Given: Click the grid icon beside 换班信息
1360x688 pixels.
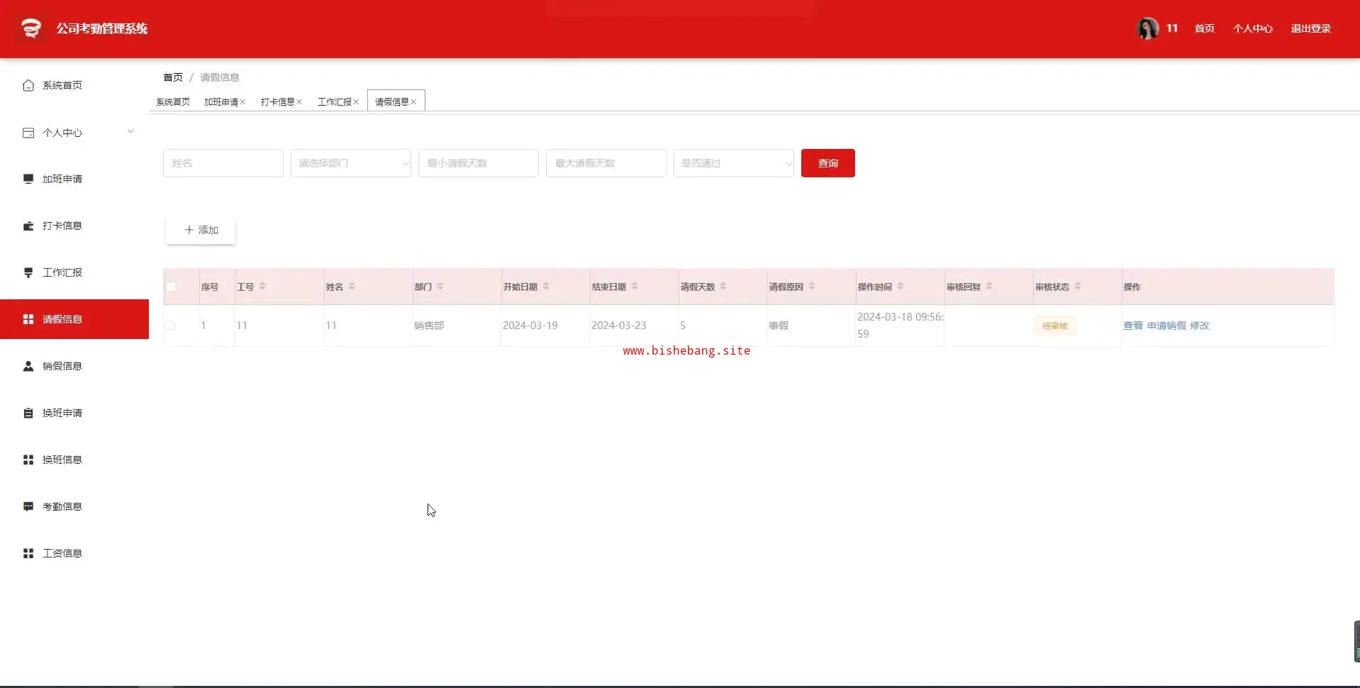Looking at the screenshot, I should (28, 460).
